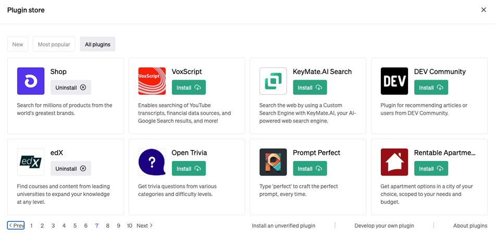Switch to the New tab
Image resolution: width=495 pixels, height=235 pixels.
click(18, 44)
